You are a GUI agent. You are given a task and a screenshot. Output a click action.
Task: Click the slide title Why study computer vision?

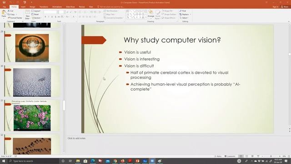[172, 40]
